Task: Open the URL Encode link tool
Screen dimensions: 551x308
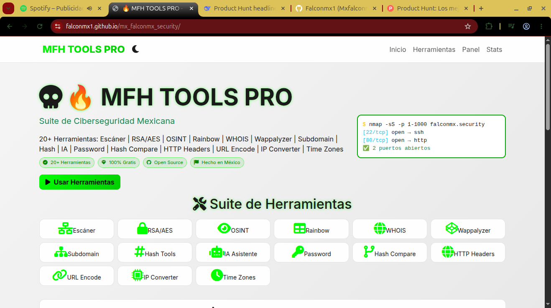Action: [77, 276]
